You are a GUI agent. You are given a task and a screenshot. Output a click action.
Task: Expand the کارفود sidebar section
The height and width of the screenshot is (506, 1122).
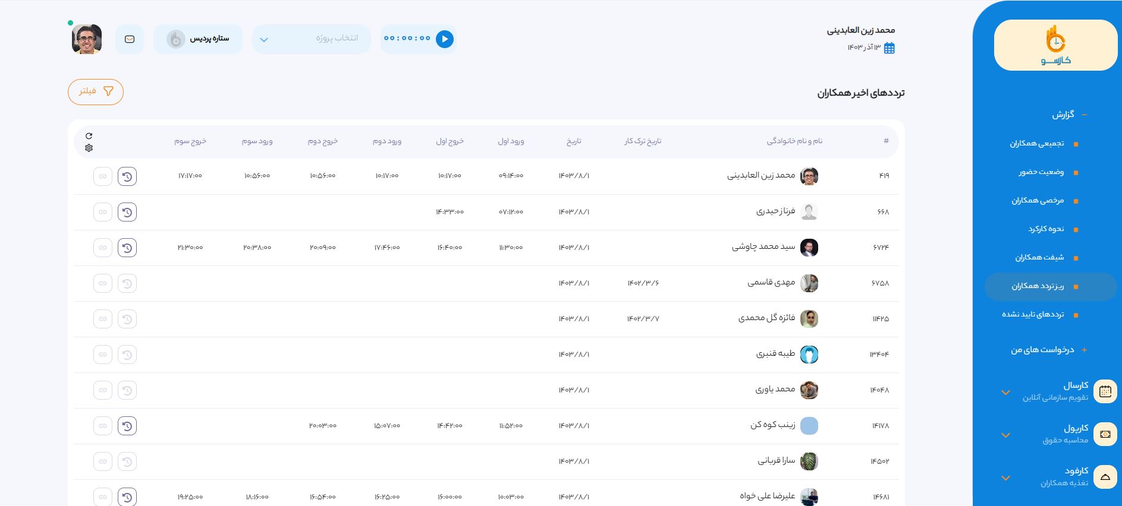click(x=1005, y=477)
